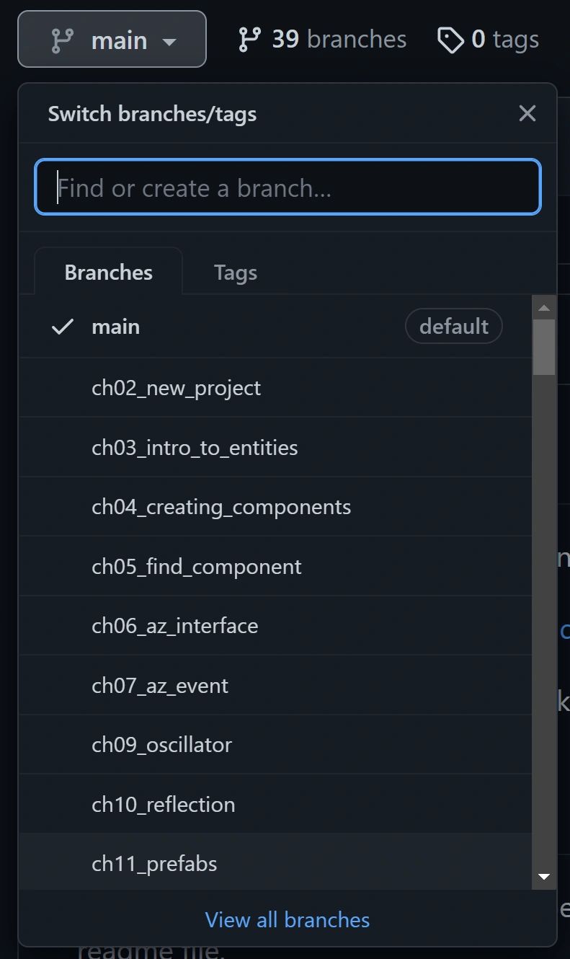Select the ch09_oscillator branch
Image resolution: width=570 pixels, height=959 pixels.
tap(162, 745)
